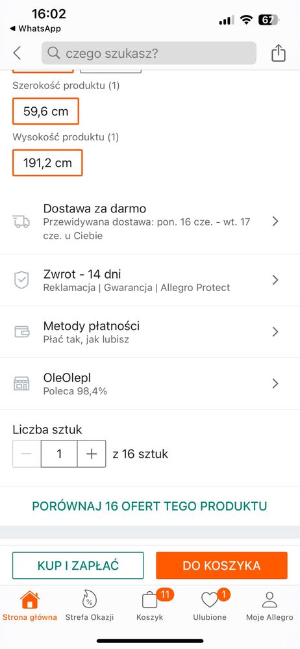The height and width of the screenshot is (649, 300).
Task: Select the 59,6 cm width option
Action: click(45, 111)
